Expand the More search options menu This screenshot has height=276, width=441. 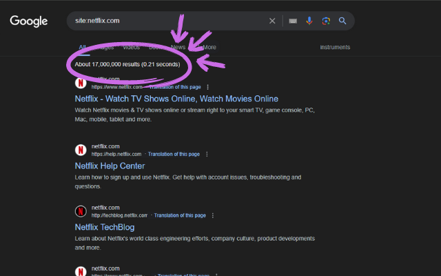tap(209, 47)
